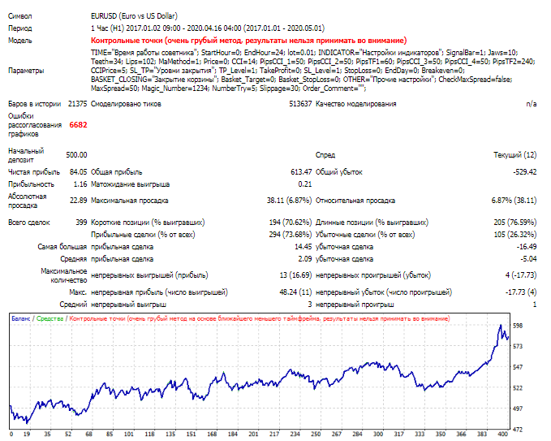This screenshot has height=441, width=551.
Task: Click the net profit value 84.05
Action: [x=78, y=172]
